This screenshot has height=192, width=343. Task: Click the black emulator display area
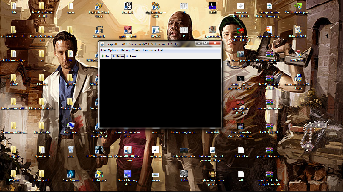[x=160, y=93]
